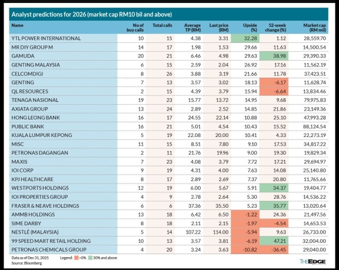Click the red below-0% legend swatch
This screenshot has height=270, width=339.
coord(76,258)
